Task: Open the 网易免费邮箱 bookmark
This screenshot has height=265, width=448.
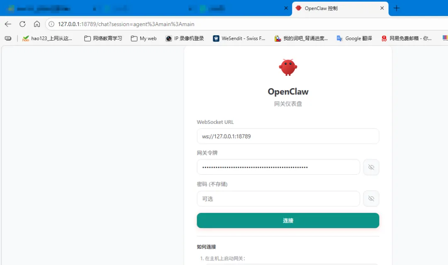Action: pos(406,39)
